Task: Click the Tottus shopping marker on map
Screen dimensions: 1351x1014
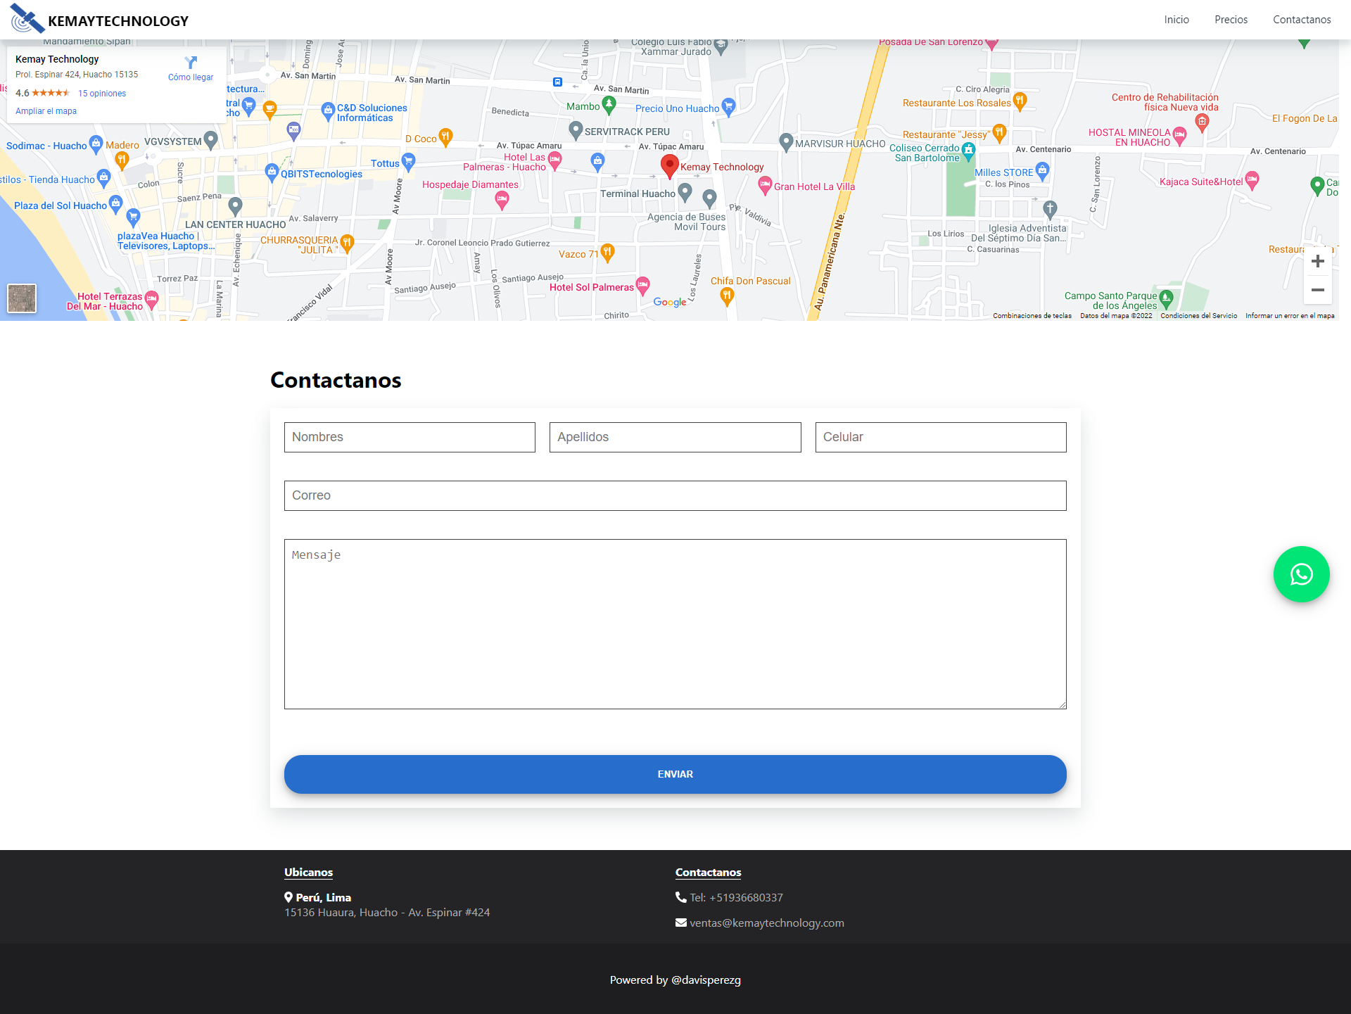Action: pyautogui.click(x=408, y=162)
